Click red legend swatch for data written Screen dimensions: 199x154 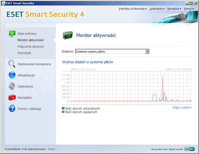point(63,112)
